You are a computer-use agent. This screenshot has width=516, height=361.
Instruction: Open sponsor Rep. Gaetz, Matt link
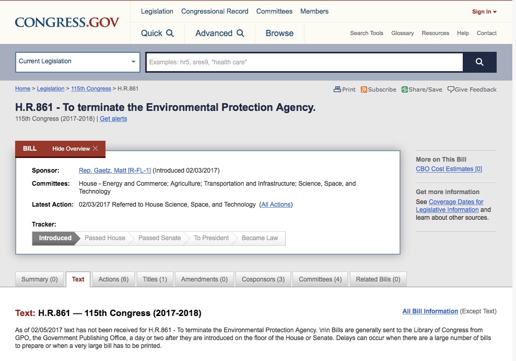pos(115,171)
